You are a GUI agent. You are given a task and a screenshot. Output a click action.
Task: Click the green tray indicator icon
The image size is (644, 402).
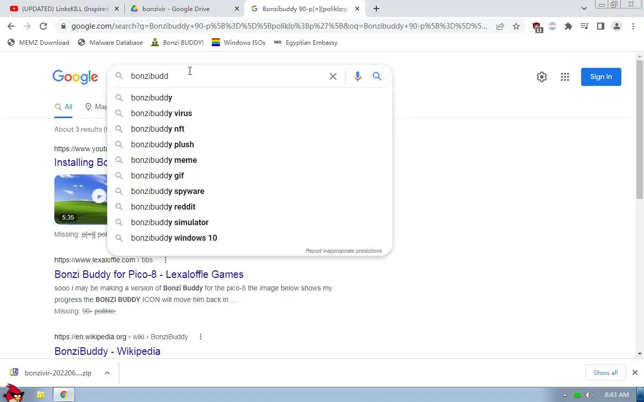(577, 395)
